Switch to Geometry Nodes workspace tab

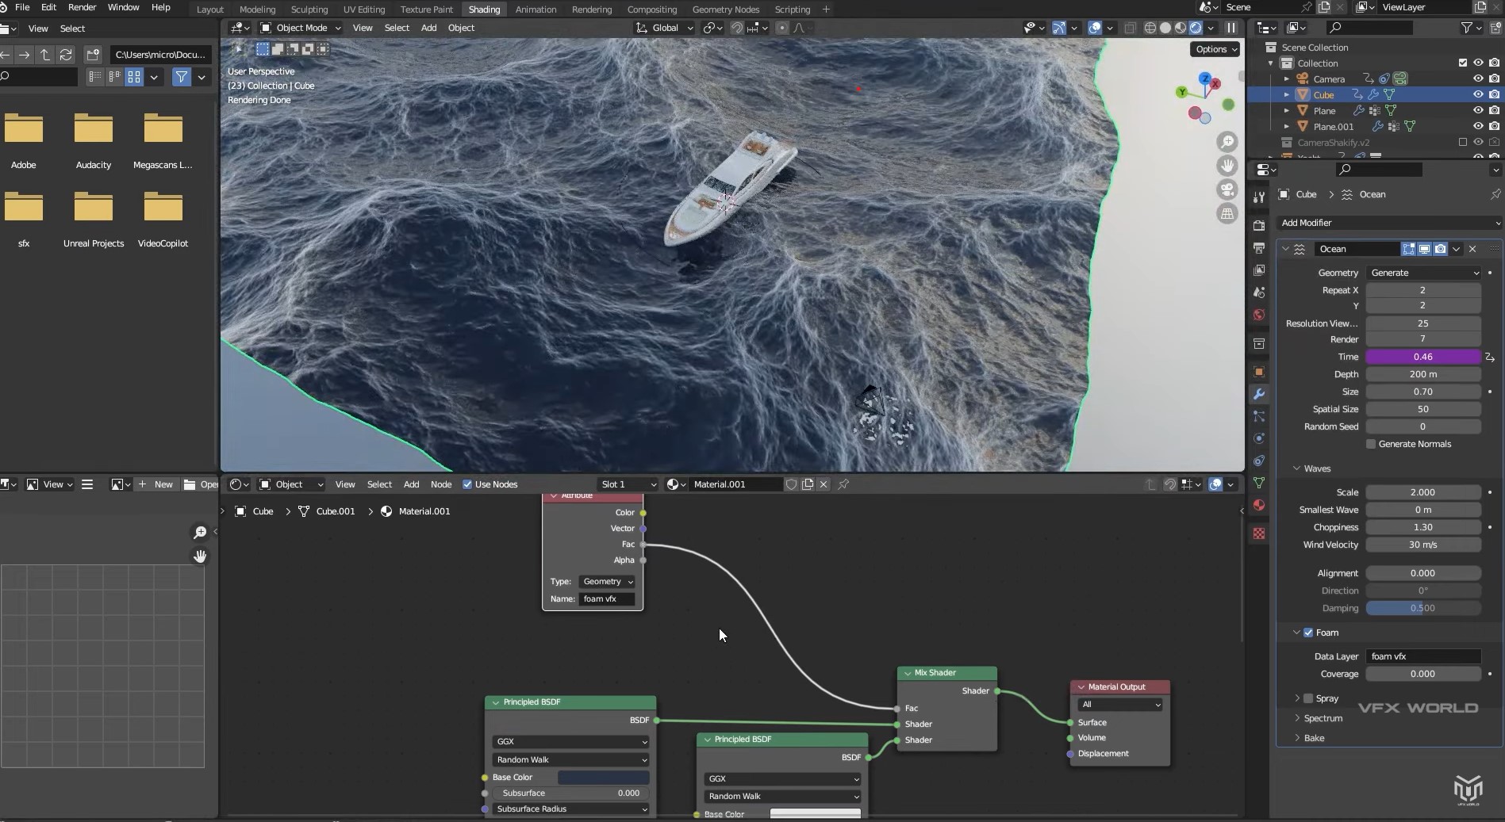pyautogui.click(x=725, y=10)
